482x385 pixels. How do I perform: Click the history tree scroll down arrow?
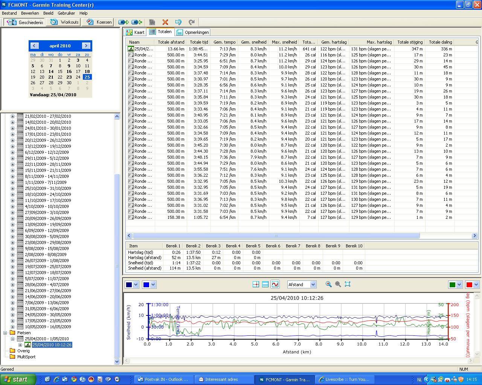tap(117, 361)
